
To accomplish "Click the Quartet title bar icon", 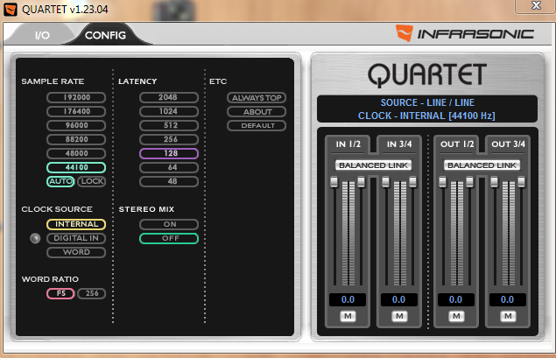I will click(11, 8).
